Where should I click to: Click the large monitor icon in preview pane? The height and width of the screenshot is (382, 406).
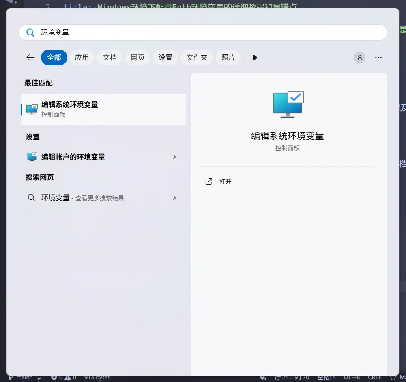288,104
